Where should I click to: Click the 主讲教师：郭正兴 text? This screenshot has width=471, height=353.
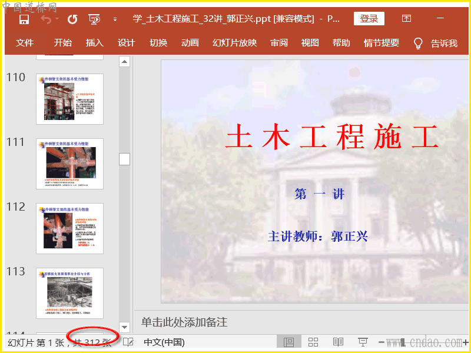318,237
